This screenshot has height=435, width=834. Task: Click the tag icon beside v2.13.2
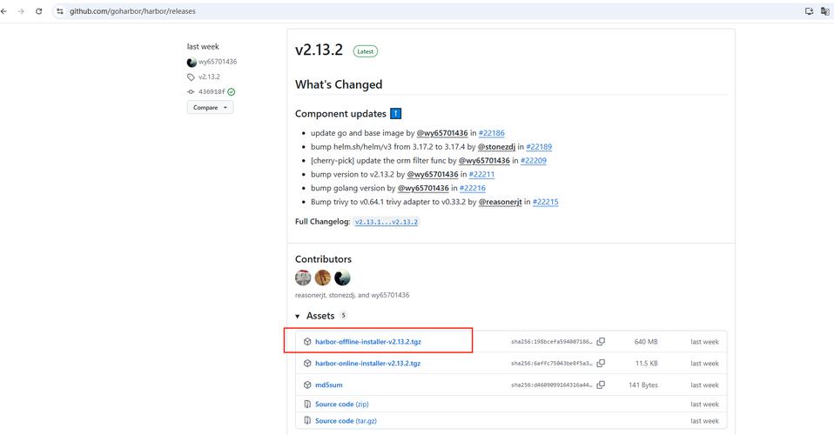(191, 77)
